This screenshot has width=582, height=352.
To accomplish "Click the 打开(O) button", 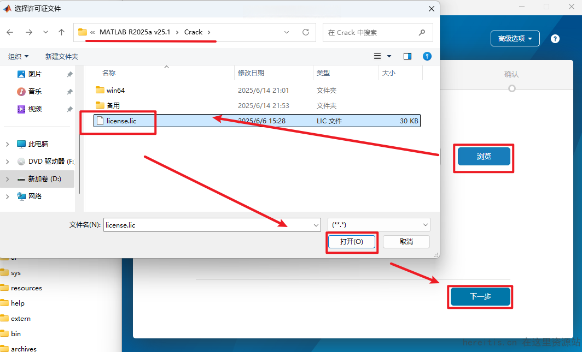I will [x=352, y=242].
